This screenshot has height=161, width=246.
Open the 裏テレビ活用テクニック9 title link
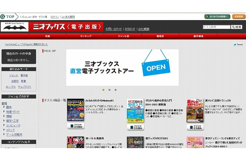(218, 101)
